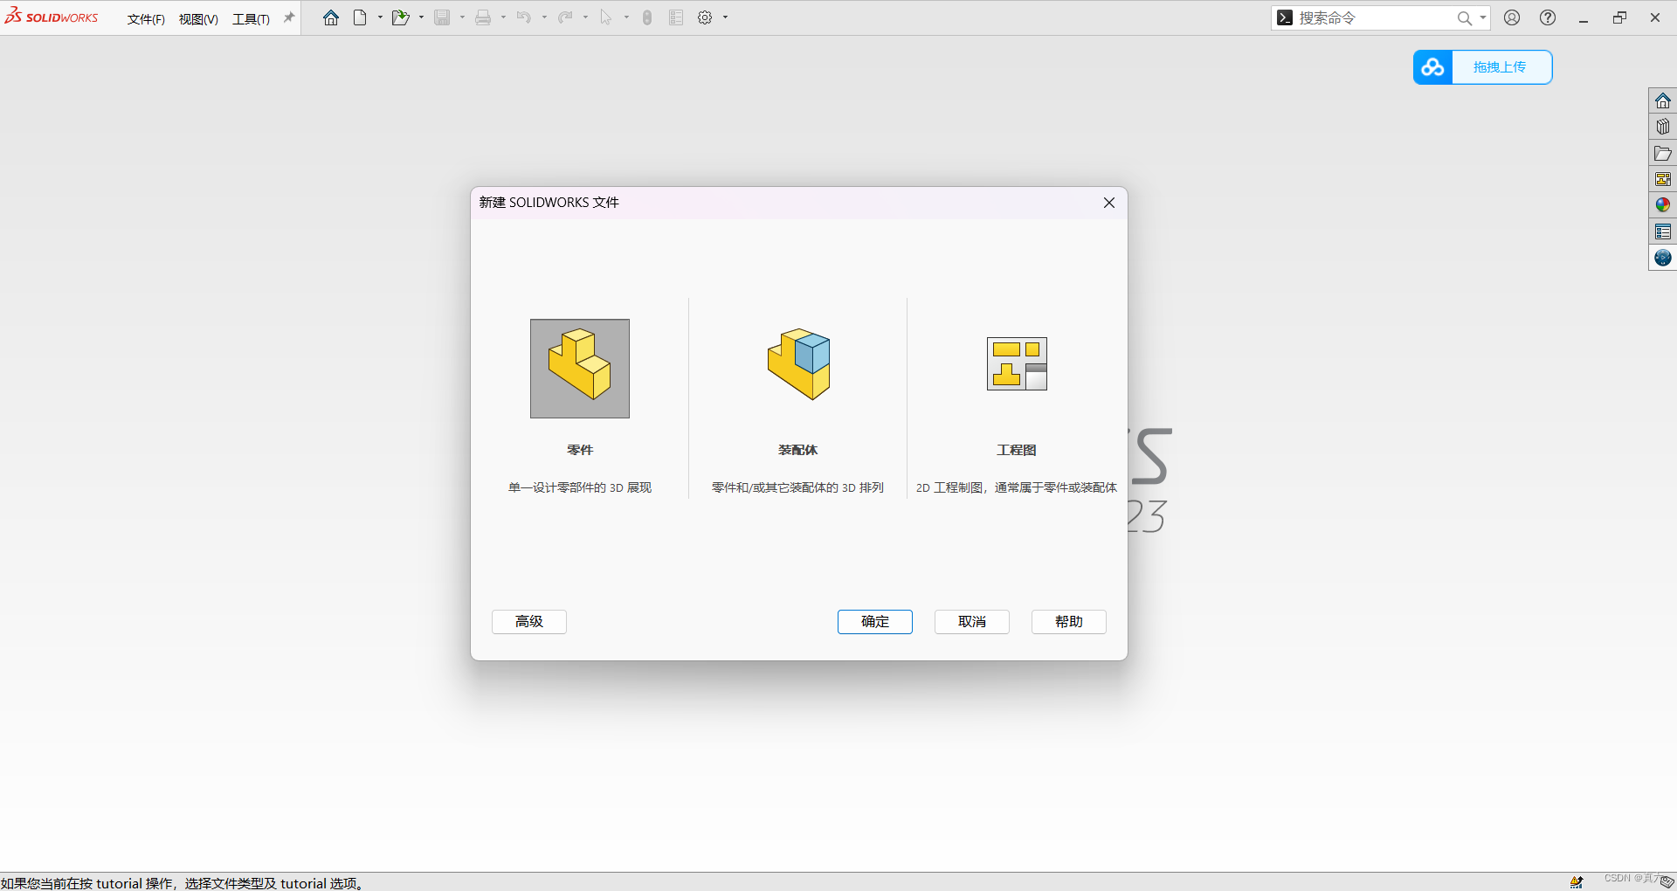
Task: Click the 高级 button in the dialog
Action: pos(529,622)
